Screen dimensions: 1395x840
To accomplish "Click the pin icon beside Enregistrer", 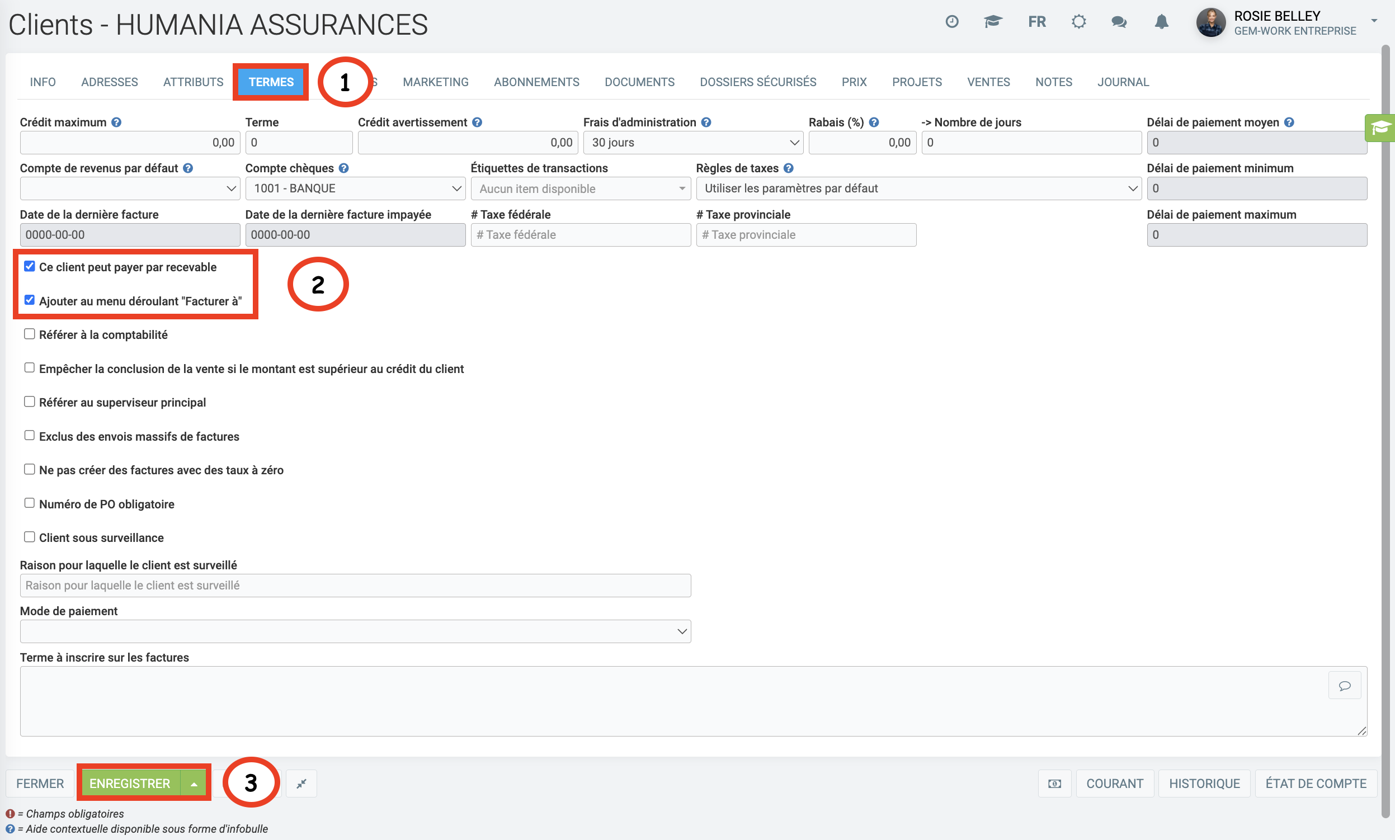I will click(x=301, y=784).
